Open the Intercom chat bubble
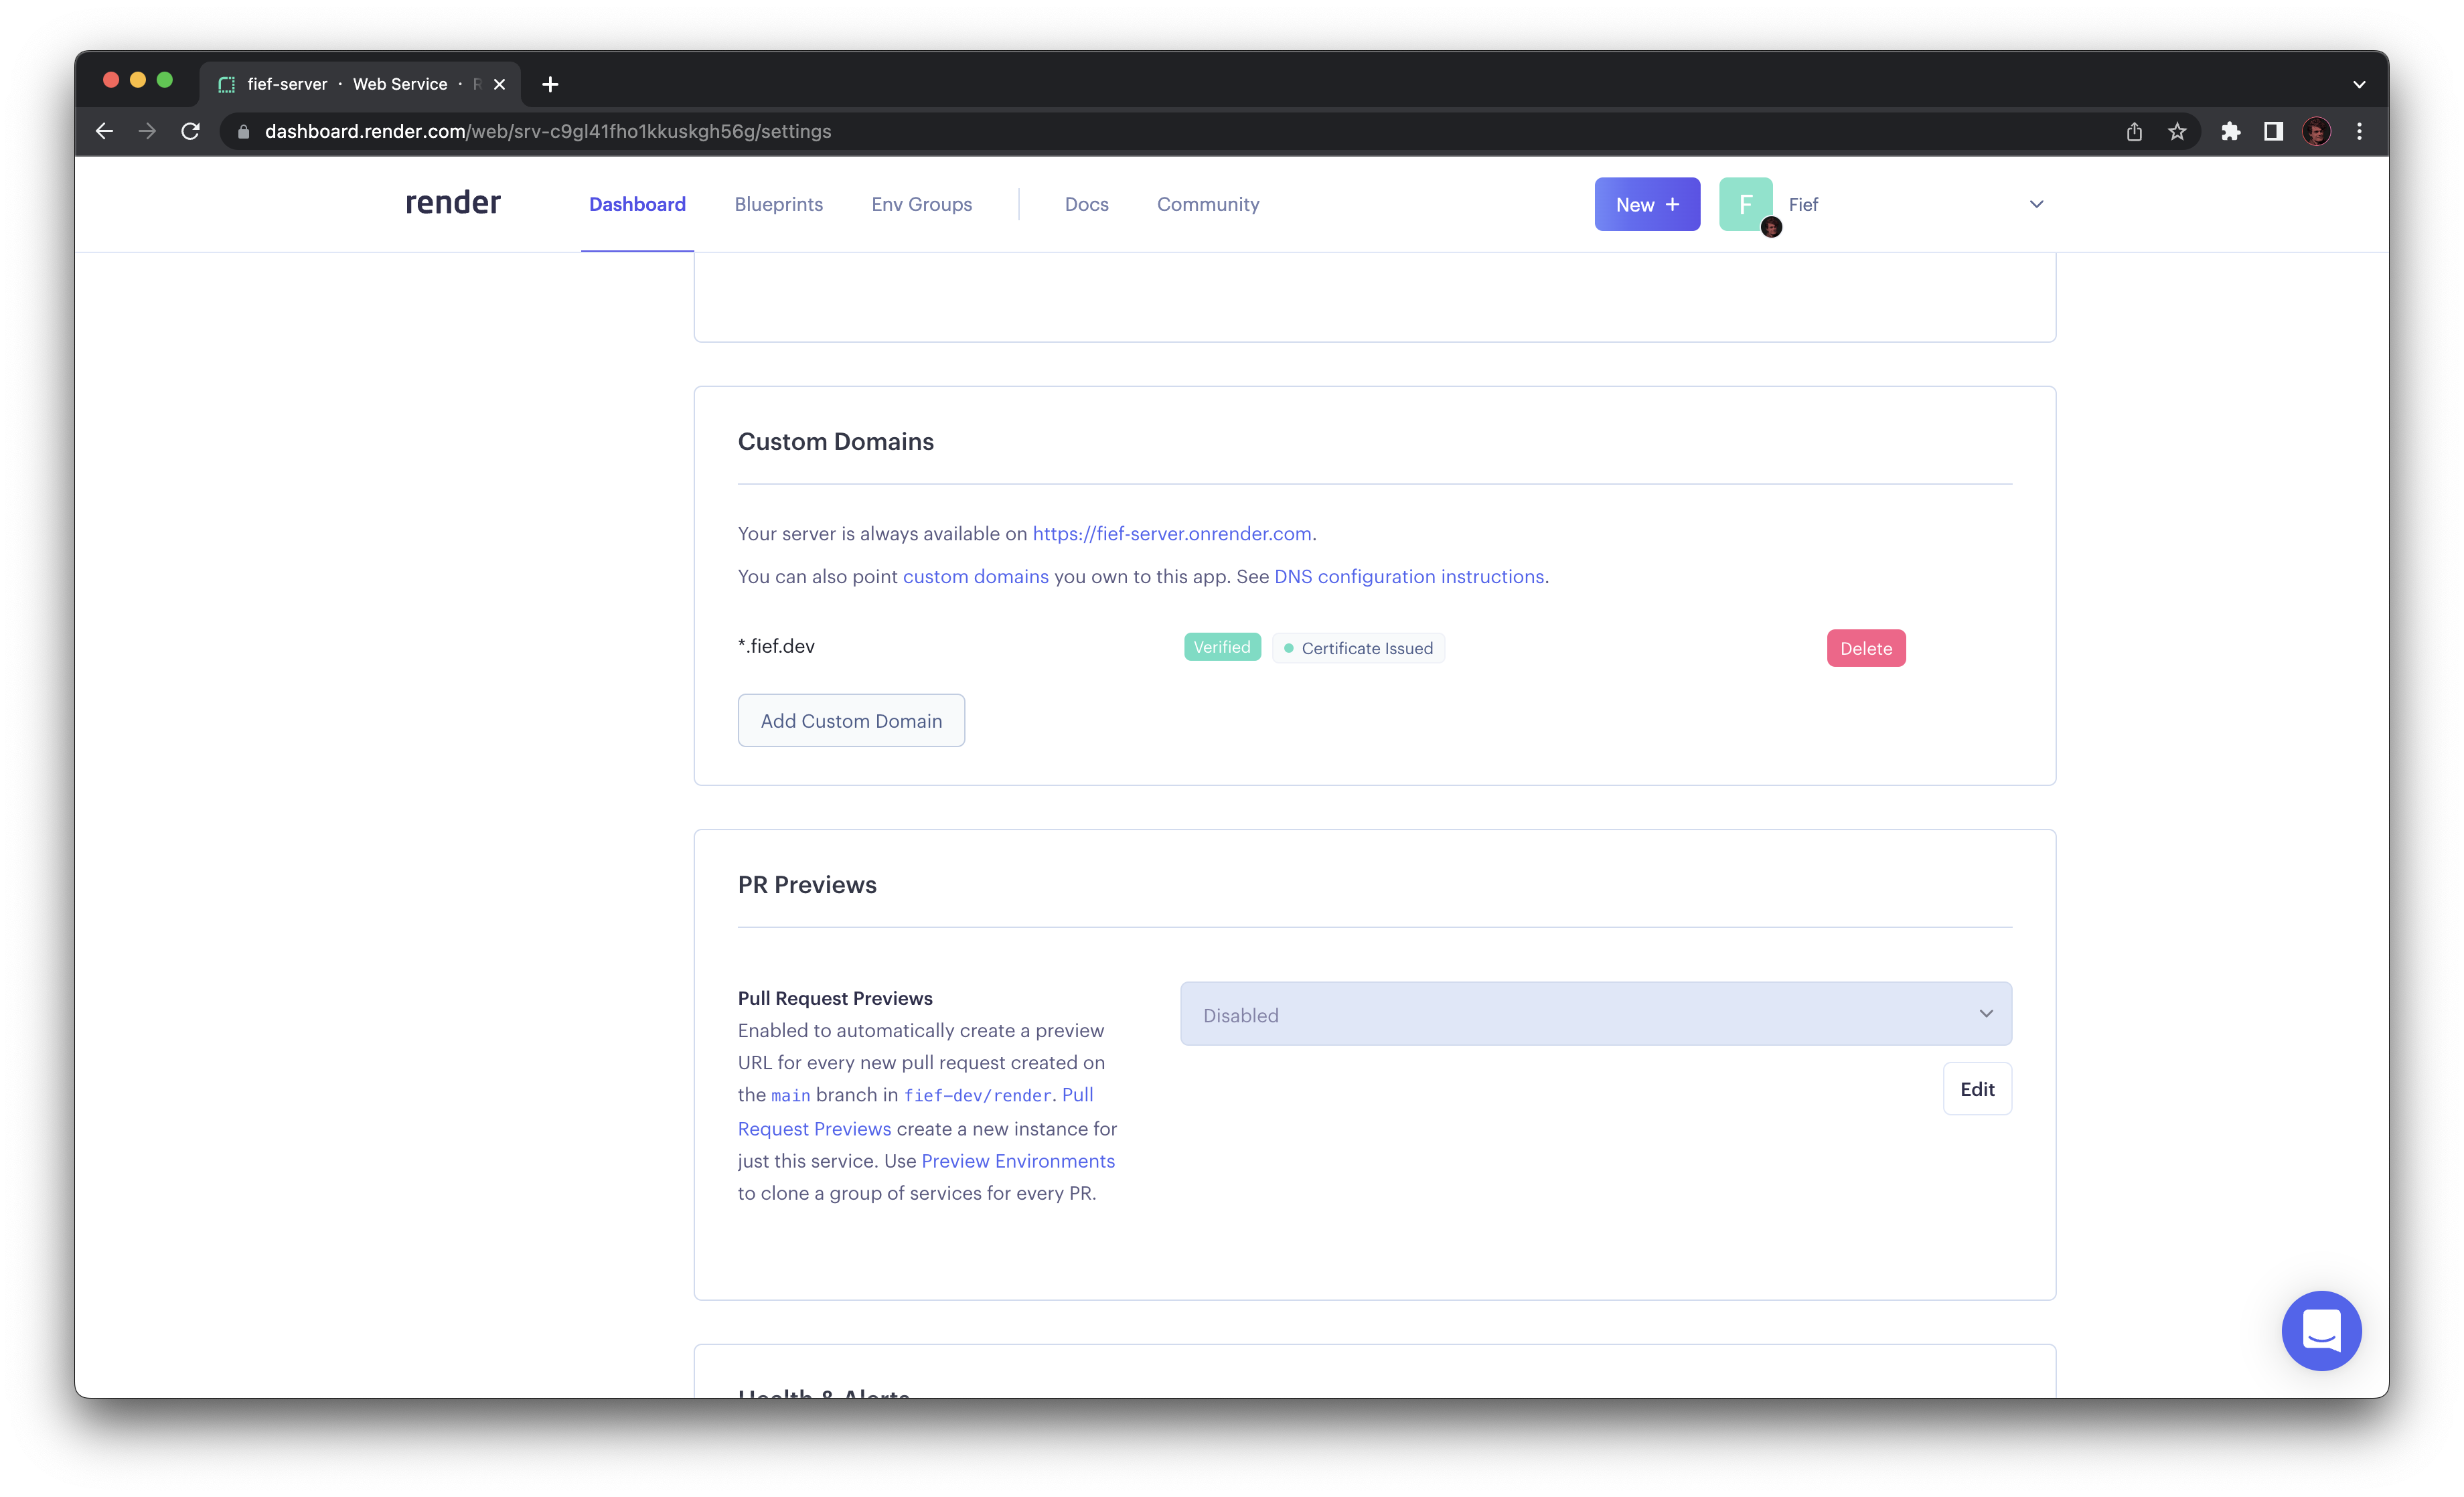This screenshot has height=1497, width=2464. click(2321, 1330)
